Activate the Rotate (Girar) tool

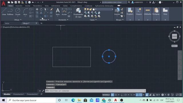[41, 9]
